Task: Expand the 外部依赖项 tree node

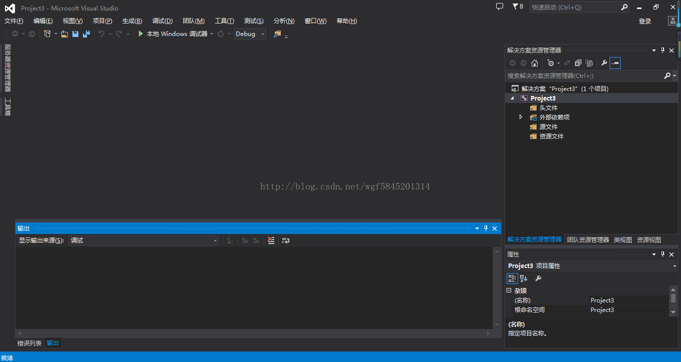Action: tap(521, 117)
